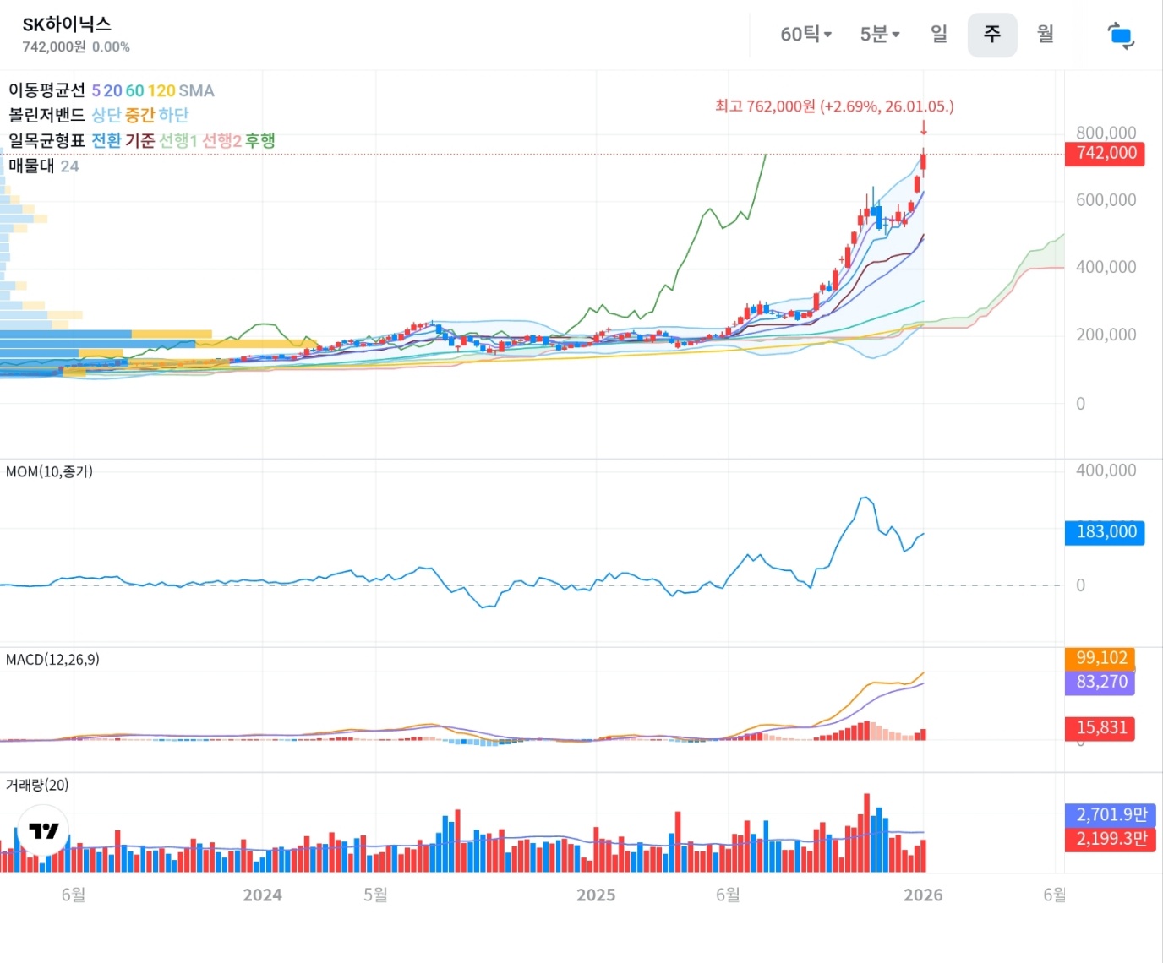Viewport: 1163px width, 963px height.
Task: Tap the 매물대 24 indicator label
Action: [43, 166]
